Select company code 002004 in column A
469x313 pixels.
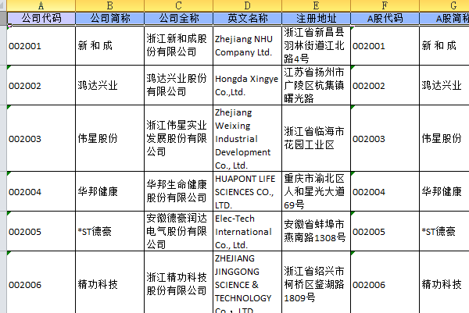[41, 191]
